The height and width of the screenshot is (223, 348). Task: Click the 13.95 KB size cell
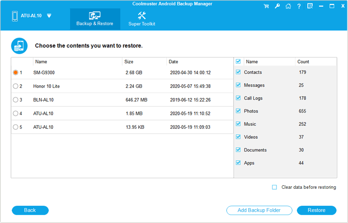pyautogui.click(x=135, y=127)
